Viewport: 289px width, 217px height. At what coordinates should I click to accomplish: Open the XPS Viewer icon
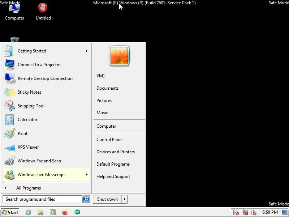[x=10, y=148]
